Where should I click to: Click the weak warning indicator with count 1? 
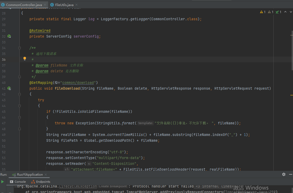point(270,12)
